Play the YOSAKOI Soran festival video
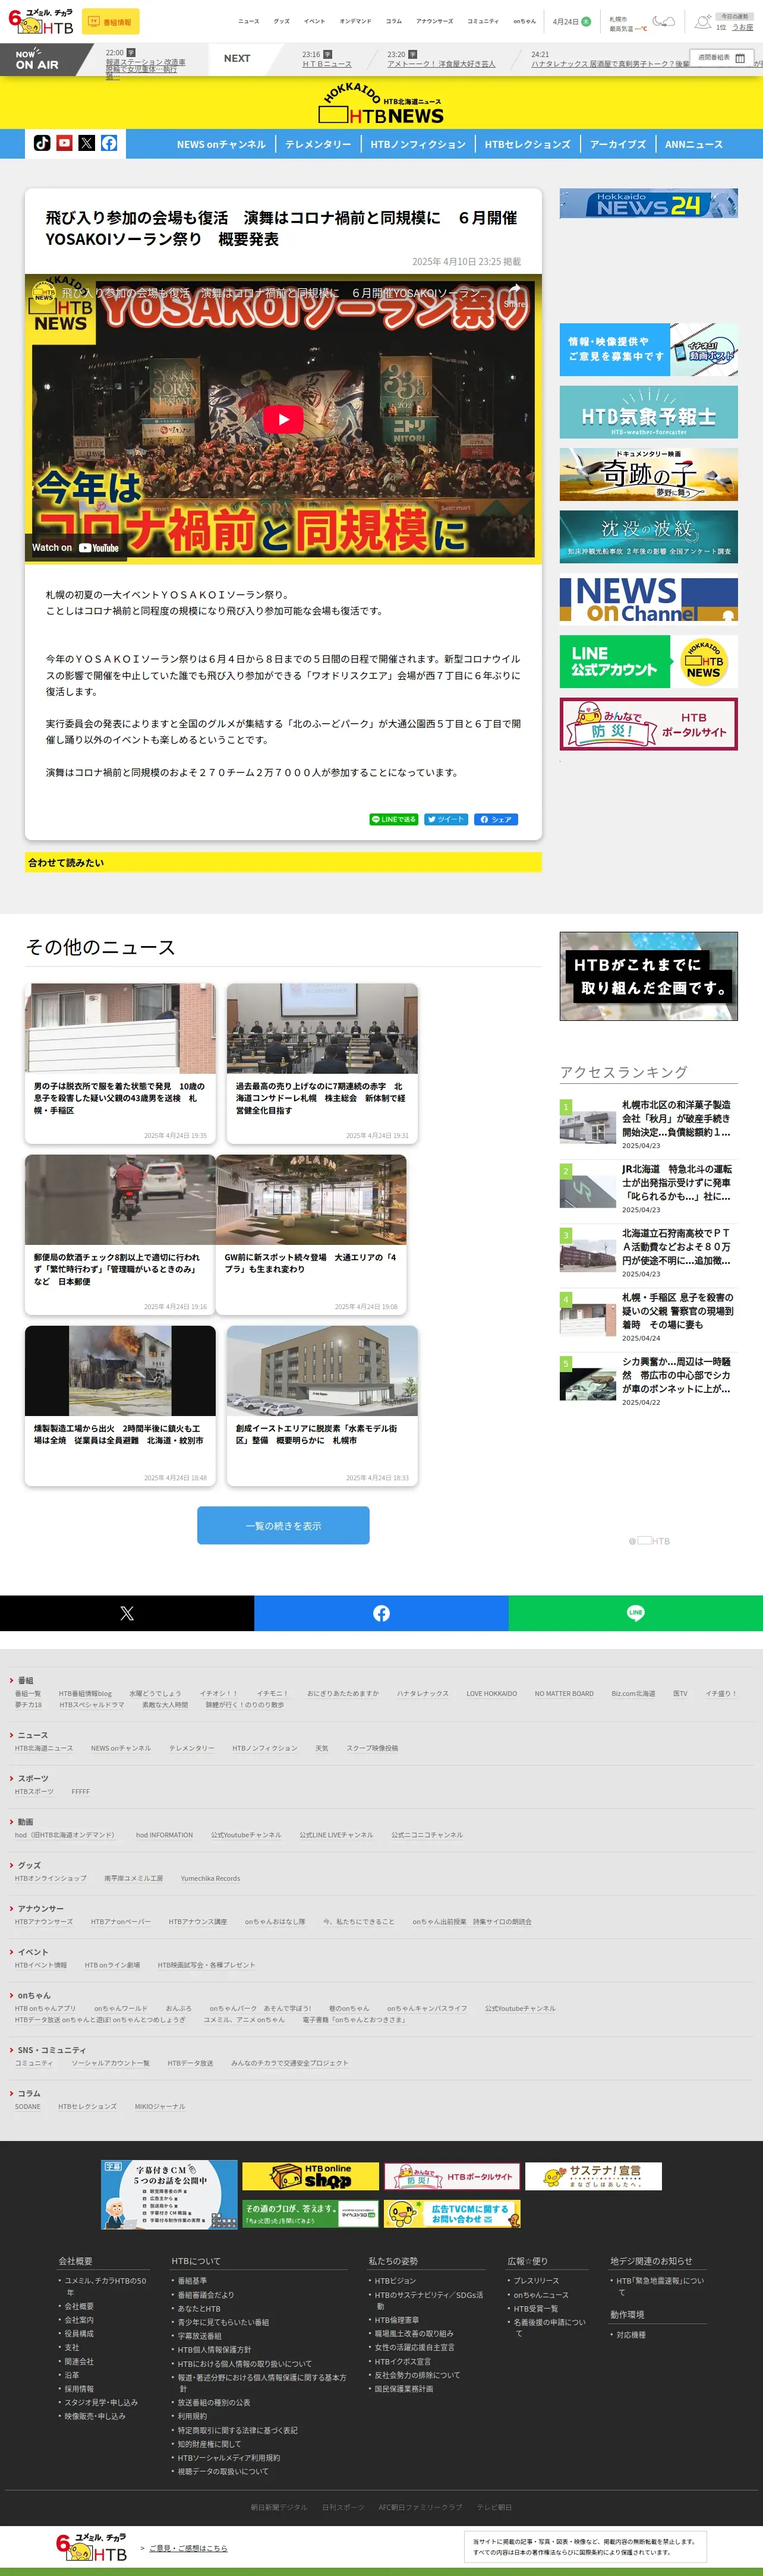 (283, 419)
